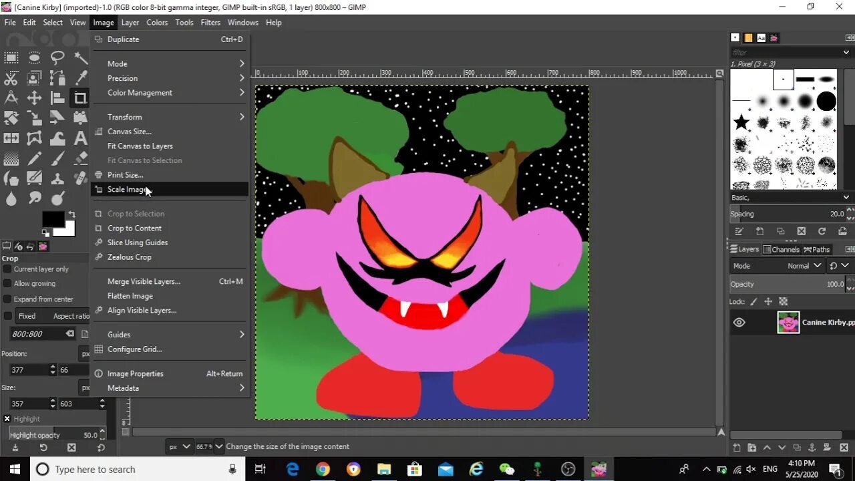This screenshot has height=481, width=855.
Task: Select the Pencil tool
Action: click(x=34, y=158)
